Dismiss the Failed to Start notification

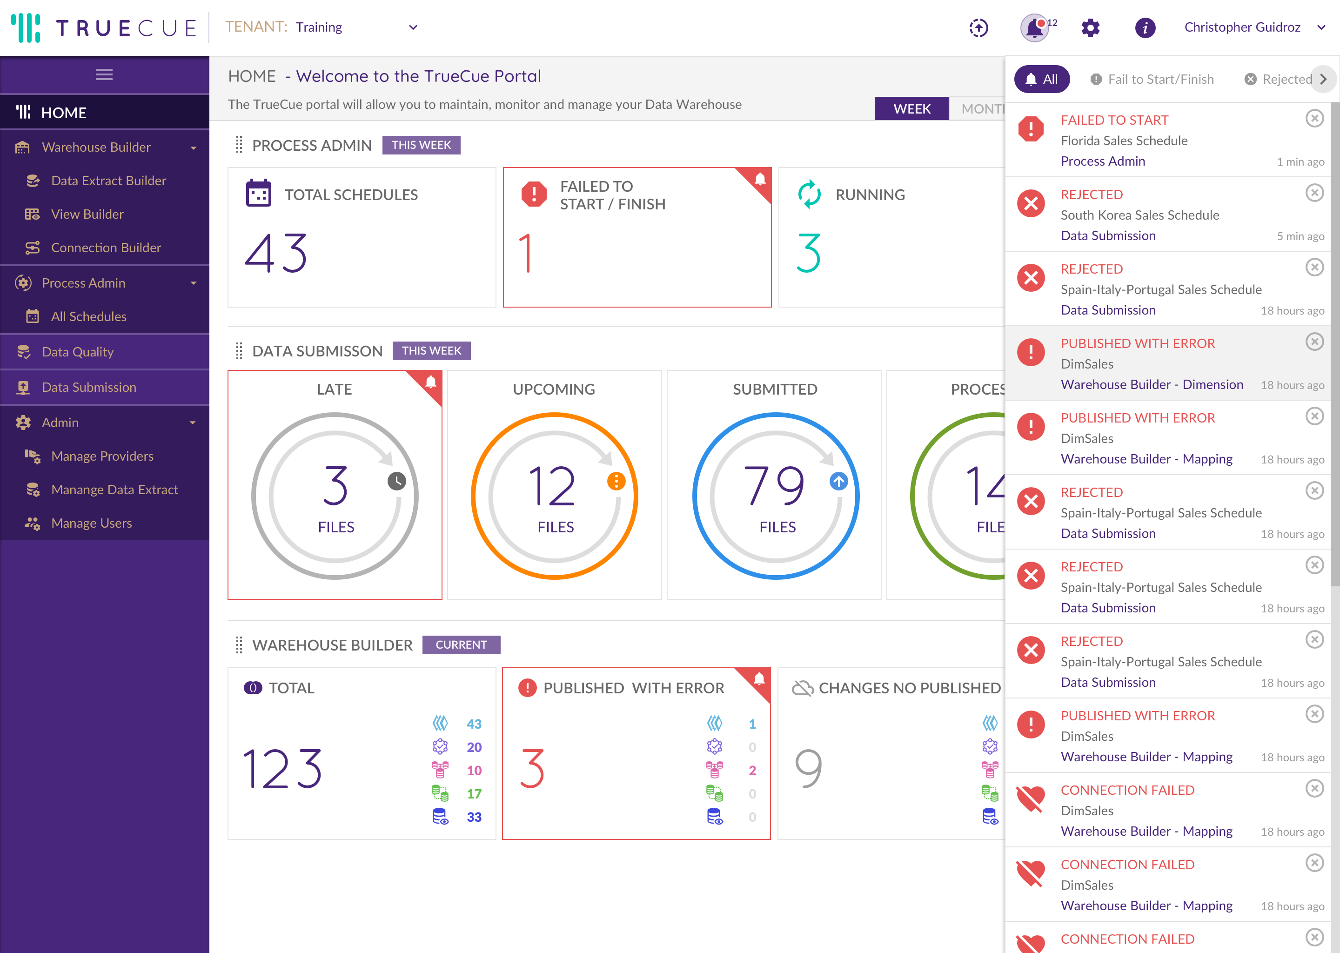1314,119
